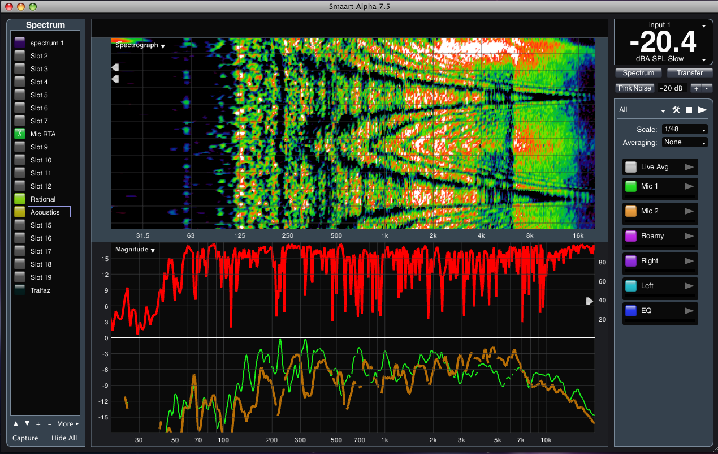Open measurement settings via hammer-wrench icon
718x454 pixels.
point(676,110)
